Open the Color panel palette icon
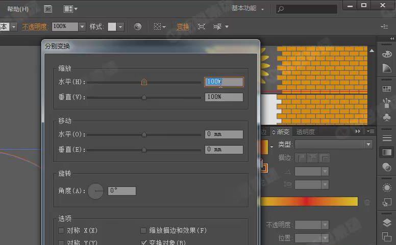Image resolution: width=396 pixels, height=245 pixels. pos(387,55)
